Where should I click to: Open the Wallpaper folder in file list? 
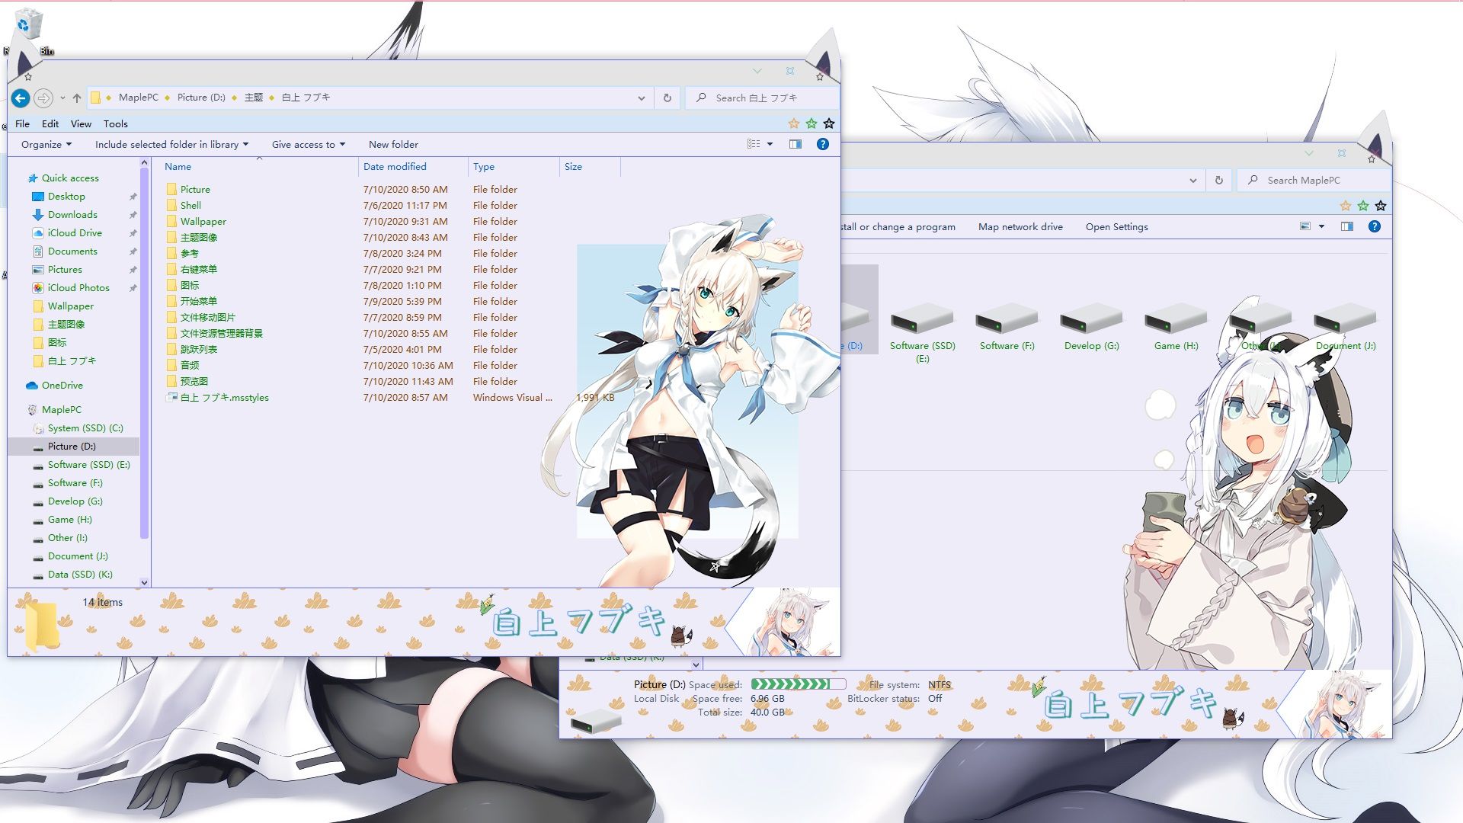pos(197,222)
